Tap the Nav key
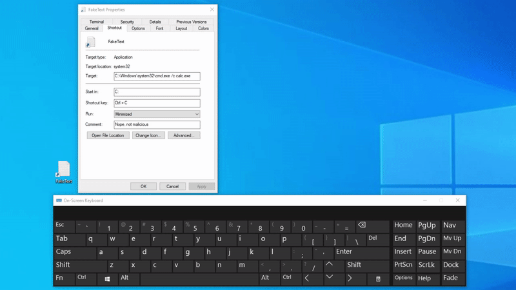 click(x=453, y=226)
